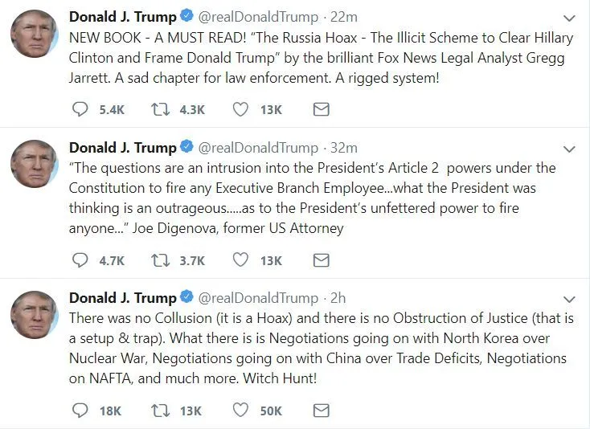Like the Gregg Jarrett book tweet
This screenshot has width=590, height=429.
(240, 109)
